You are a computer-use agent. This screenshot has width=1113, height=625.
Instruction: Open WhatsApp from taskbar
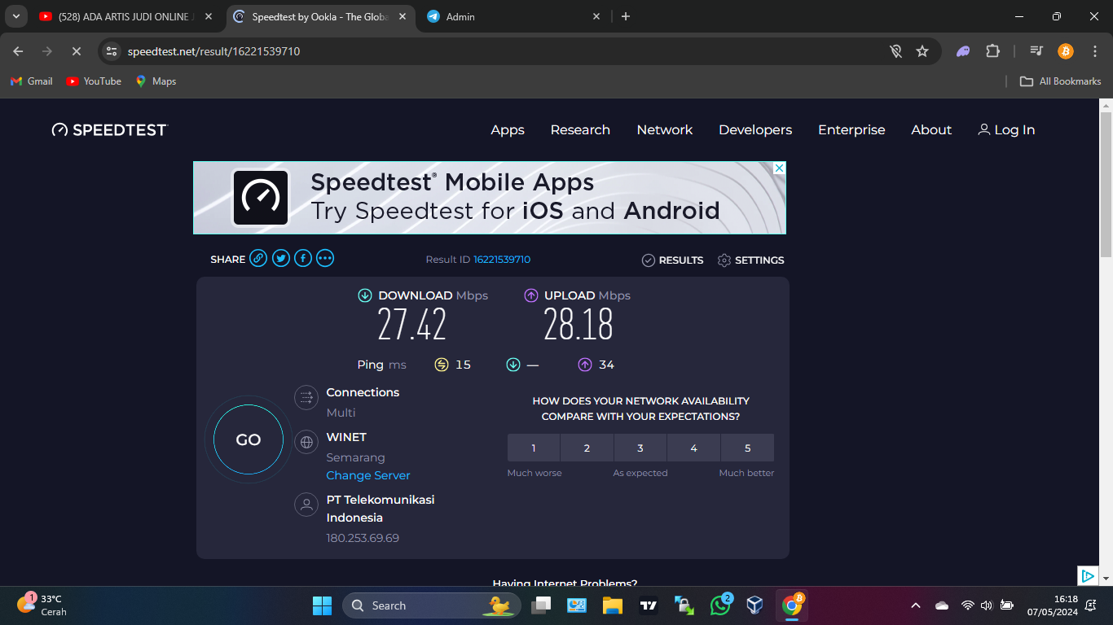(x=720, y=605)
